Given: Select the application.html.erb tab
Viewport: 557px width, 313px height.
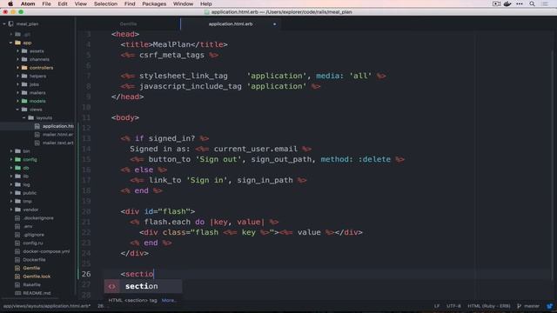Looking at the screenshot, I should (230, 23).
